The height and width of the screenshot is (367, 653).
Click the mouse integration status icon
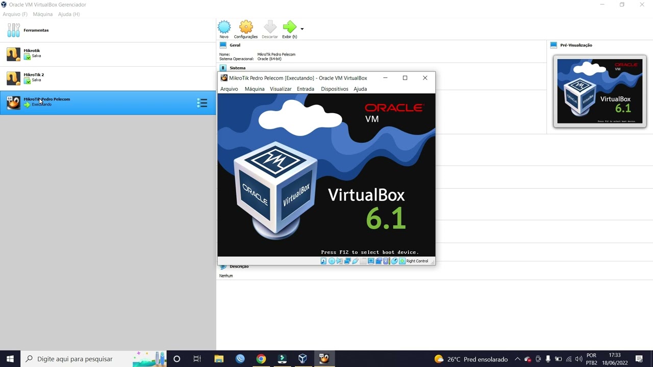pyautogui.click(x=394, y=261)
